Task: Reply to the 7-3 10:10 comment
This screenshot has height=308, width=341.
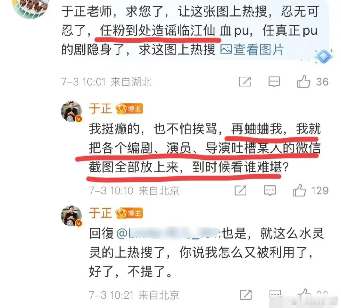Action: coord(270,191)
